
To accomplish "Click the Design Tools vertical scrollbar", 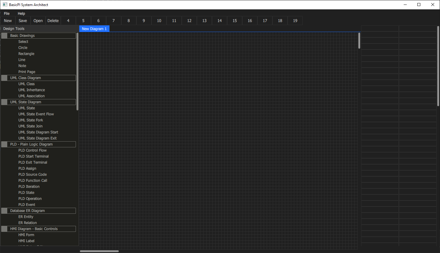I will click(77, 72).
